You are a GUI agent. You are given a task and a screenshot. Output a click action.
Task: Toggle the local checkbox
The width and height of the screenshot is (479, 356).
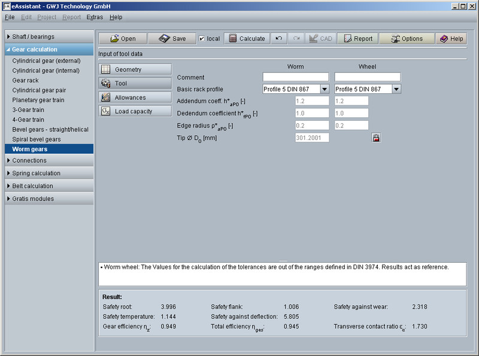tap(202, 38)
